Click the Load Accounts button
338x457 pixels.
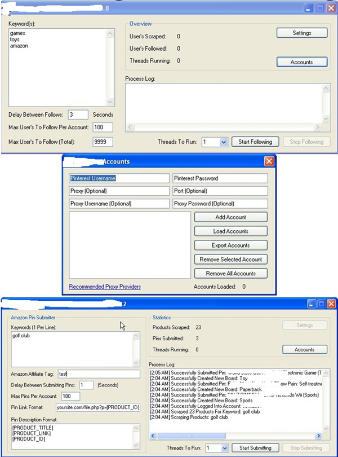231,231
